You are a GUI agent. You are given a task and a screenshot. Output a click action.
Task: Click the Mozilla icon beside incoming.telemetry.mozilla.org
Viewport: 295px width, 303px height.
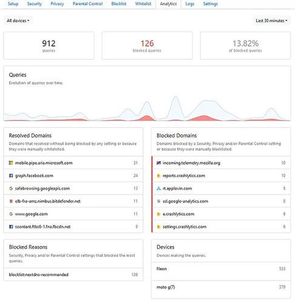(159, 163)
